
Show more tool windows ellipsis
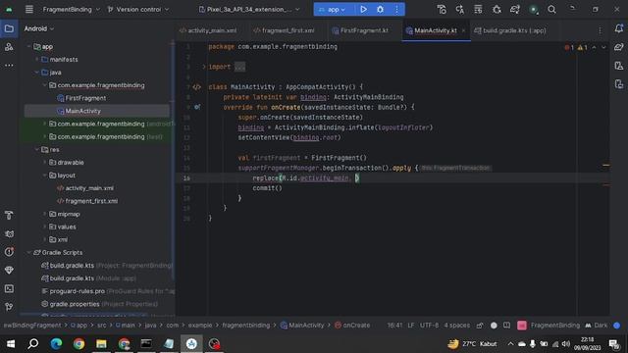click(x=9, y=65)
